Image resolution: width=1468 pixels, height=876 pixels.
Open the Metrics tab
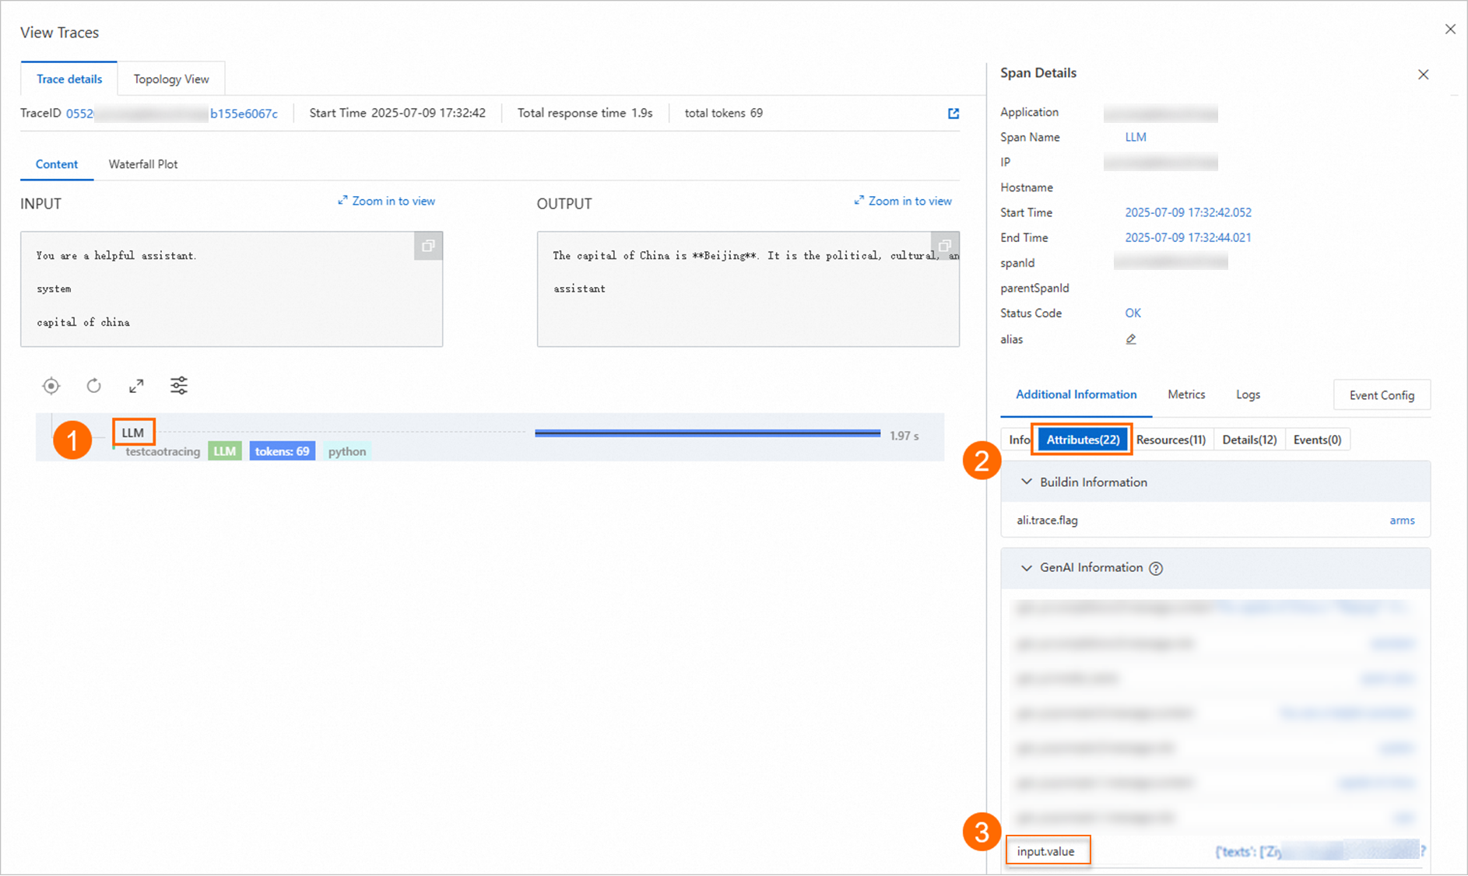coord(1186,394)
